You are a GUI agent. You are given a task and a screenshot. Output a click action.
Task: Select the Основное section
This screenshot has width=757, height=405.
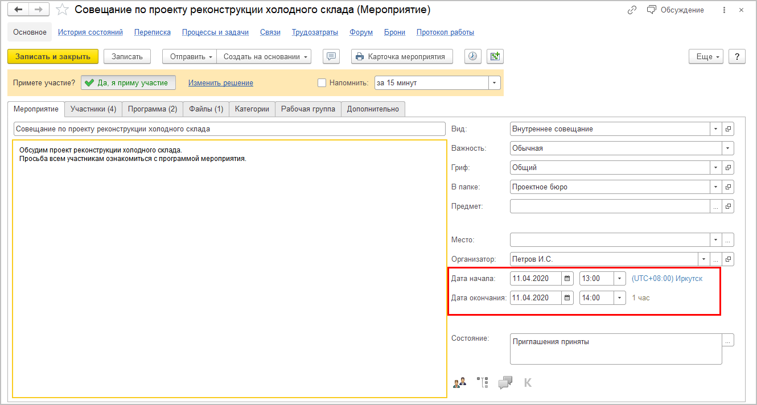coord(30,32)
